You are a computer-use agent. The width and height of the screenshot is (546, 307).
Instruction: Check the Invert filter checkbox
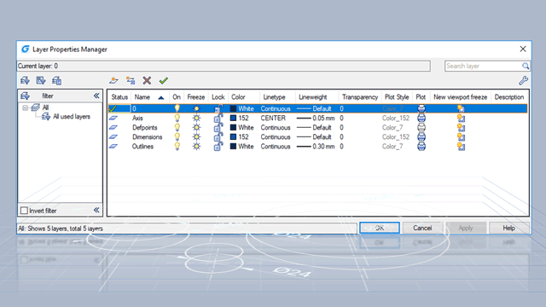(24, 211)
